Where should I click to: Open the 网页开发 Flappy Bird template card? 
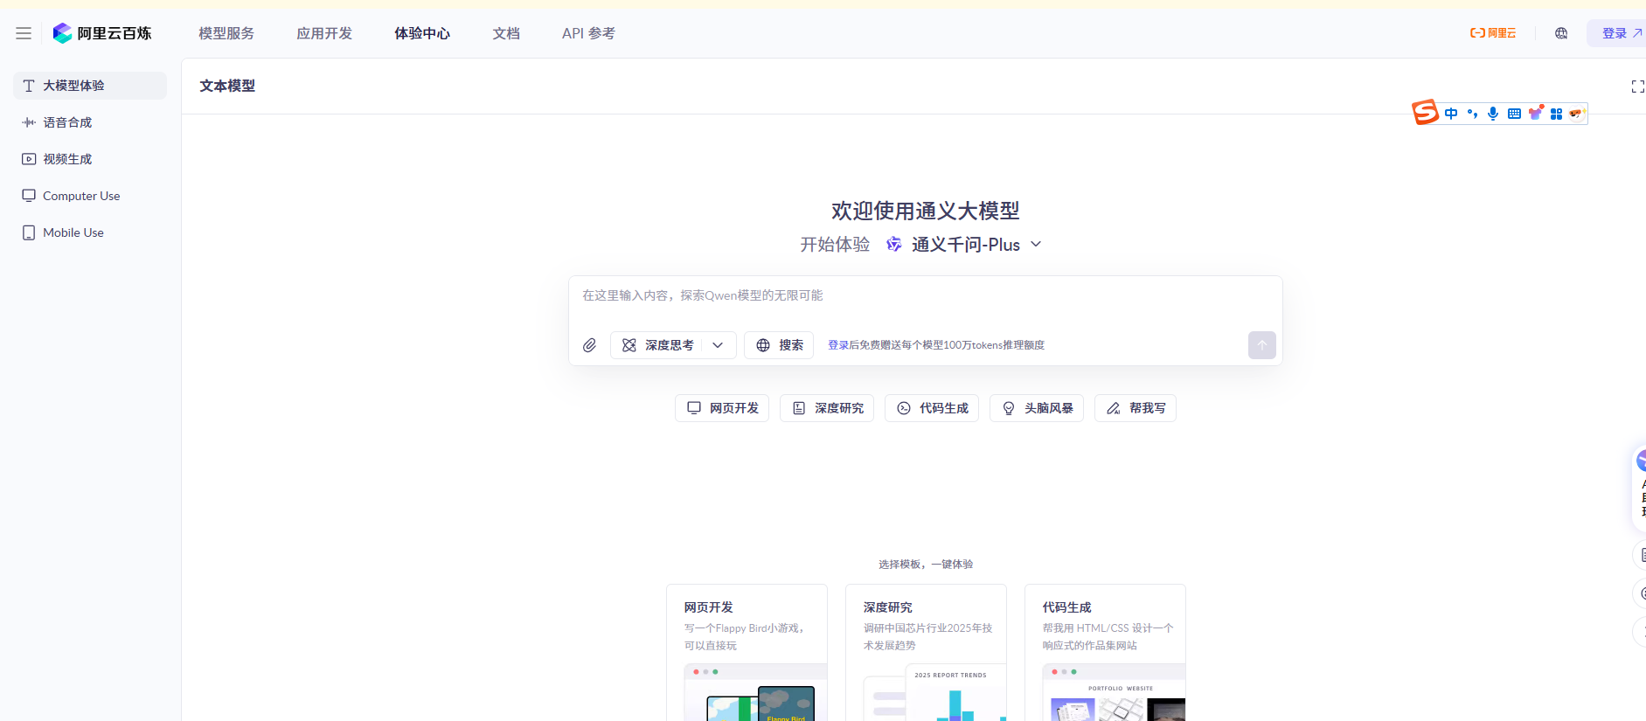tap(747, 652)
